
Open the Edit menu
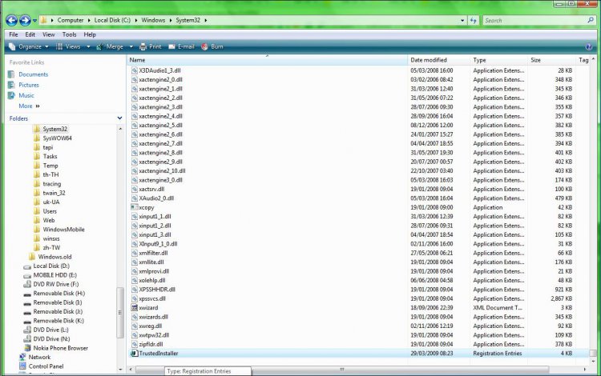tap(30, 34)
